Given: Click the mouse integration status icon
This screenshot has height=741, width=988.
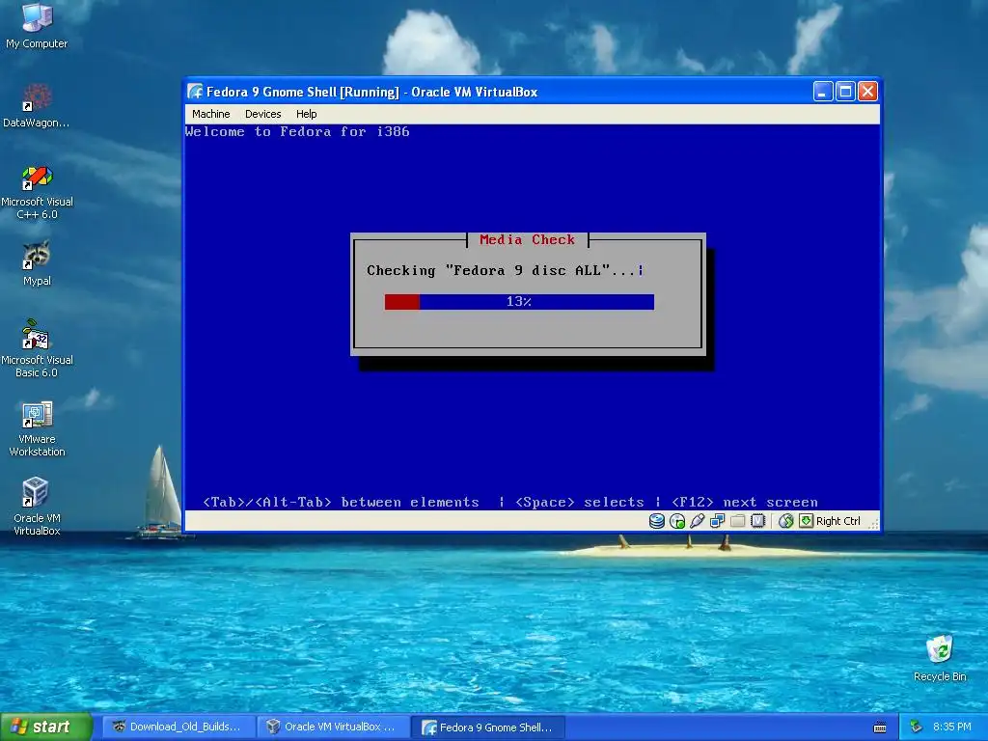Looking at the screenshot, I should 785,521.
